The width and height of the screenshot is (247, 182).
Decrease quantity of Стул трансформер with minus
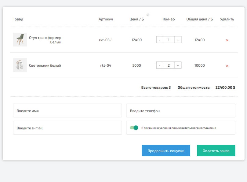point(160,40)
